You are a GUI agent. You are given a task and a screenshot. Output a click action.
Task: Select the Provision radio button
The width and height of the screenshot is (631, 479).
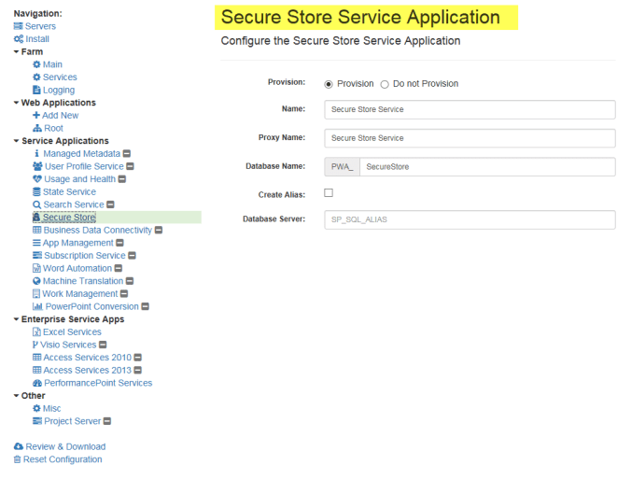(x=329, y=84)
